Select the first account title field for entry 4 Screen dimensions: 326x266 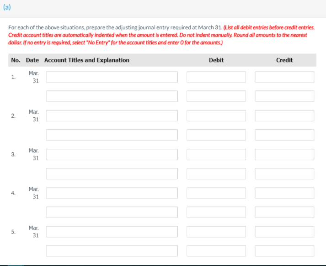pyautogui.click(x=112, y=193)
